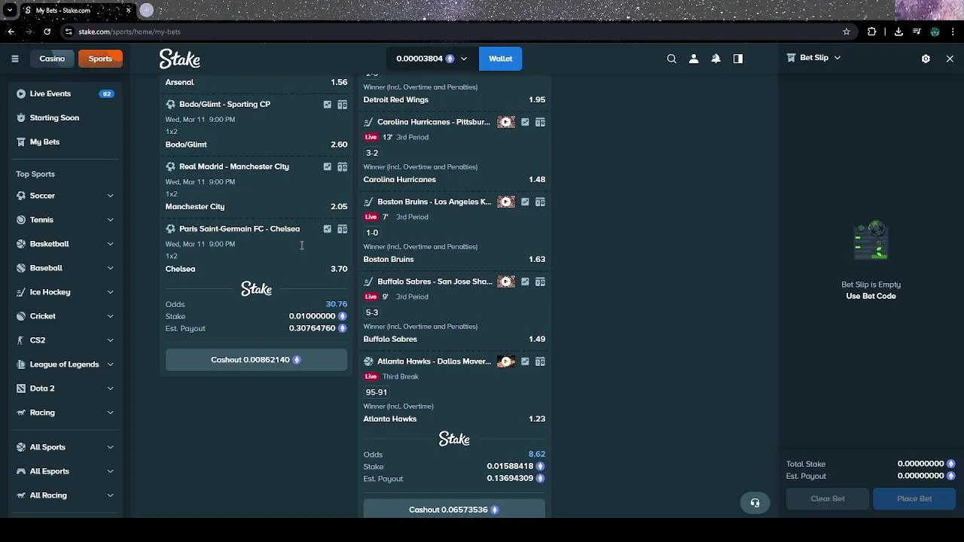The height and width of the screenshot is (542, 964).
Task: Open stats icon for Real Madrid match
Action: click(x=327, y=166)
